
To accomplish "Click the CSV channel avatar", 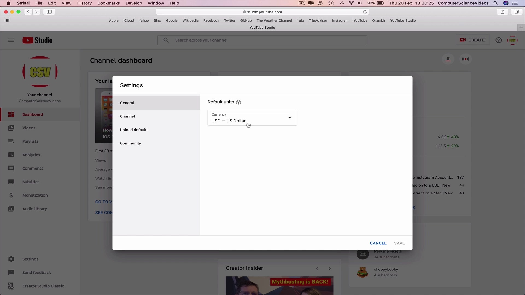I will pyautogui.click(x=512, y=40).
